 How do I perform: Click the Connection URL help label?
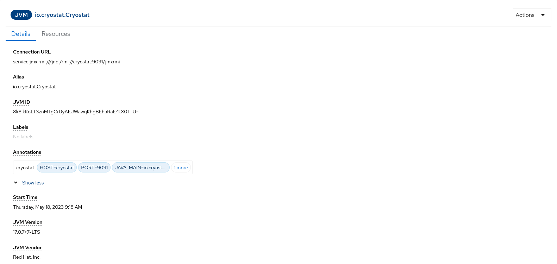click(32, 52)
